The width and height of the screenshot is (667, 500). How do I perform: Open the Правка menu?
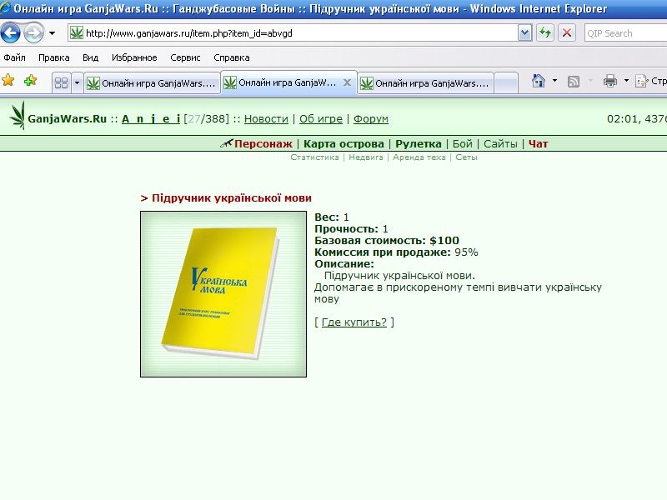click(54, 57)
